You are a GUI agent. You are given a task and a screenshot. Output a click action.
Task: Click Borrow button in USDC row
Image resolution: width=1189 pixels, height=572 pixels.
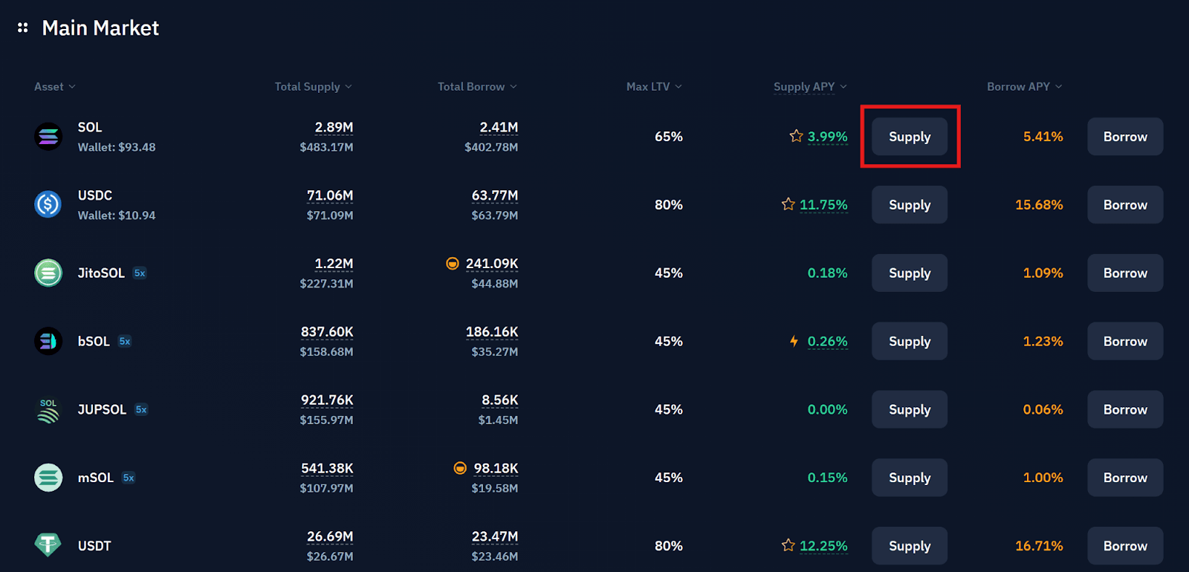coord(1125,204)
